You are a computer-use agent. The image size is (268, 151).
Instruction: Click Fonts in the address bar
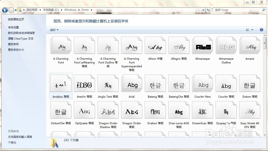pyautogui.click(x=85, y=10)
